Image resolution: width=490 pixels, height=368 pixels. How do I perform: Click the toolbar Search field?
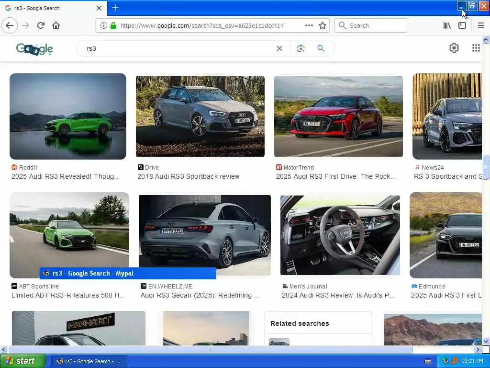click(371, 25)
